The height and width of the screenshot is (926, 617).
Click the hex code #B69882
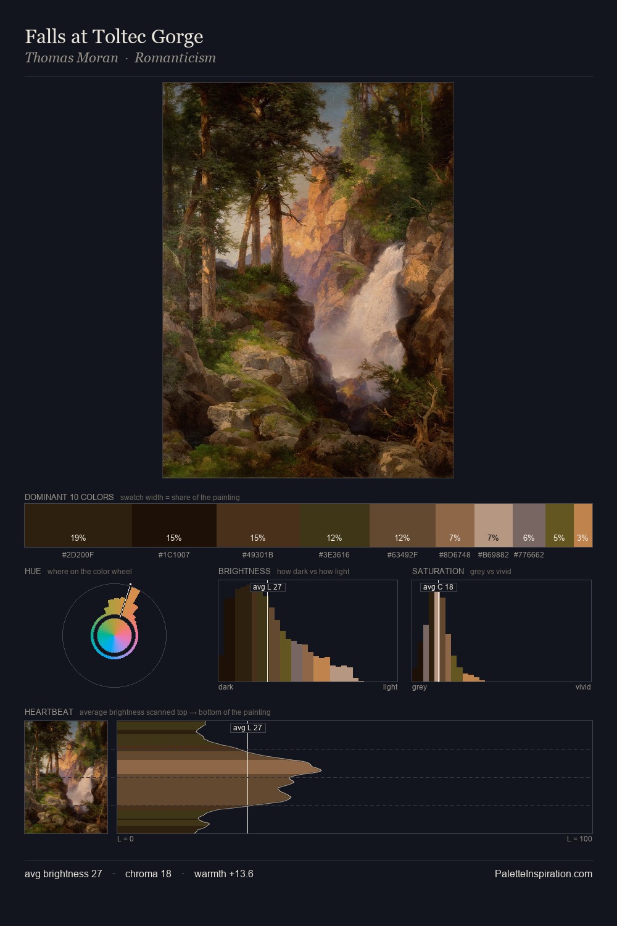(x=494, y=555)
